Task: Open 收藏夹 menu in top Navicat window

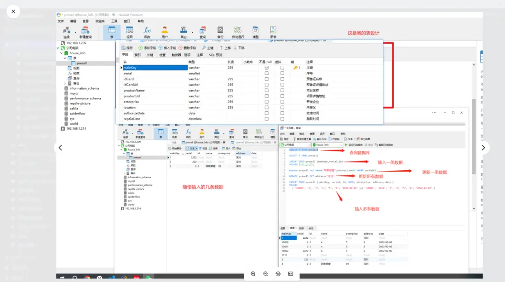Action: point(100,21)
